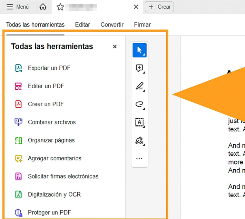
Task: Click the Crear button
Action: coord(159,7)
